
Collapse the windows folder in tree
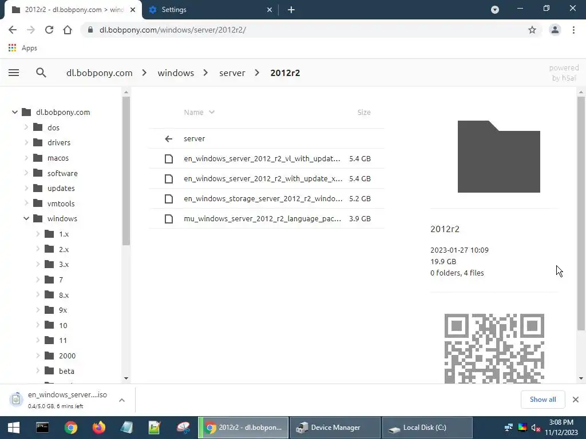[26, 218]
